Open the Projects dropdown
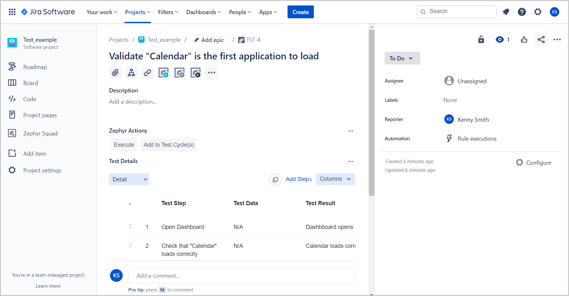Viewport: 569px width, 296px height. pyautogui.click(x=138, y=12)
